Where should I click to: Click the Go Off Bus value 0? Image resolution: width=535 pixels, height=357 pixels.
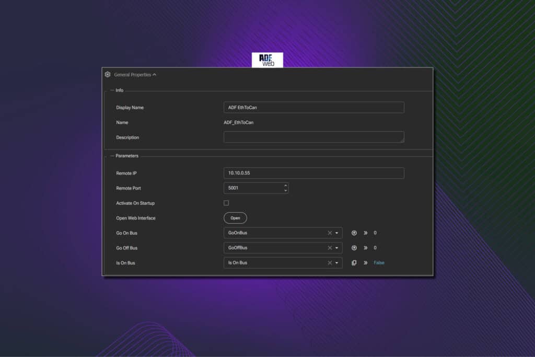click(375, 248)
